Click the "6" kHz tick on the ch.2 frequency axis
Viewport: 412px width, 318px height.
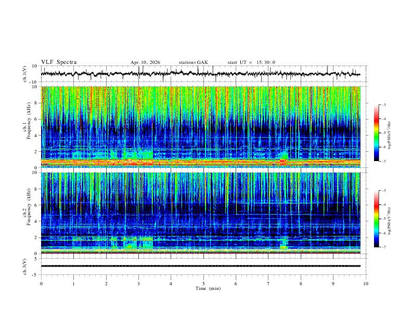(36, 205)
